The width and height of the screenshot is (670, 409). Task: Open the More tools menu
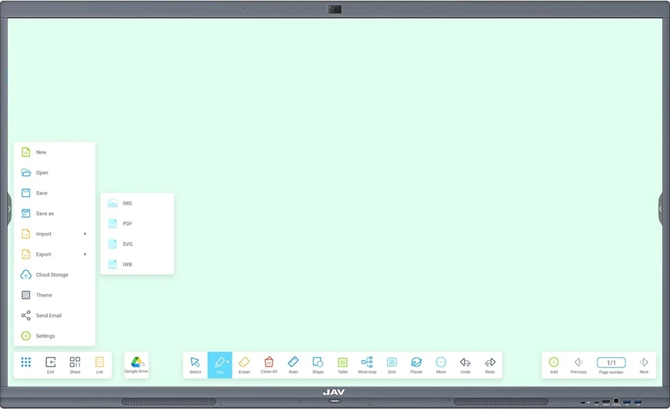click(440, 364)
